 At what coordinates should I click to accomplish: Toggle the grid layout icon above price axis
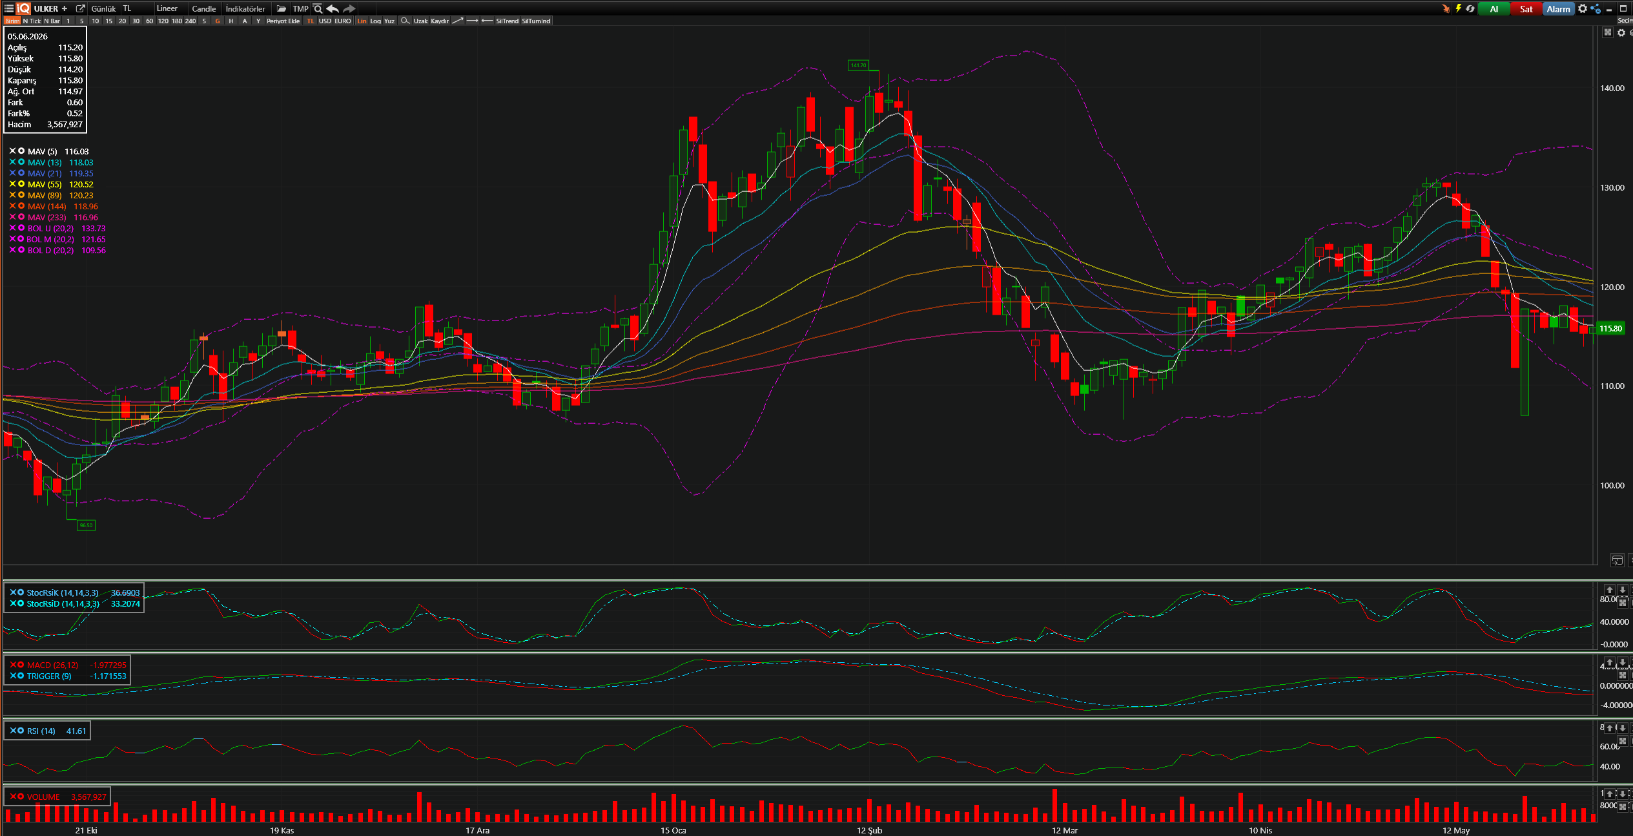[1608, 32]
